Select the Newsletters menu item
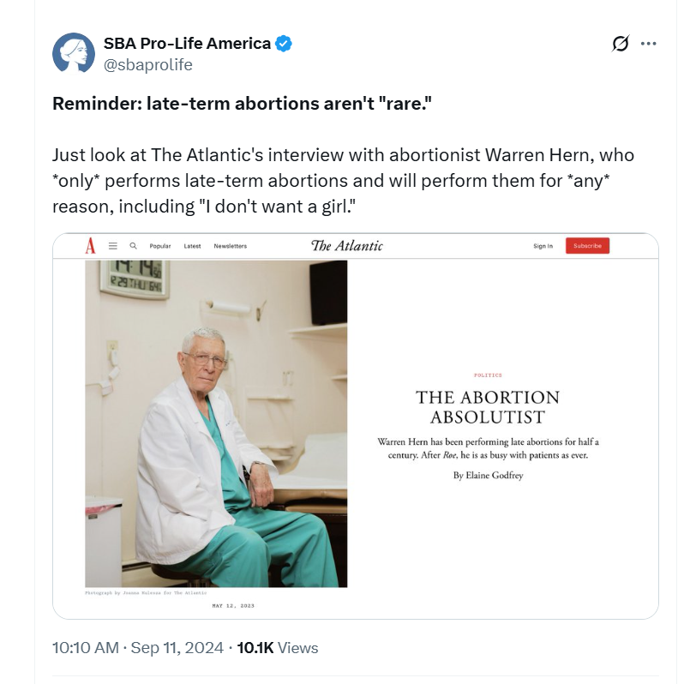The image size is (690, 684). click(231, 246)
